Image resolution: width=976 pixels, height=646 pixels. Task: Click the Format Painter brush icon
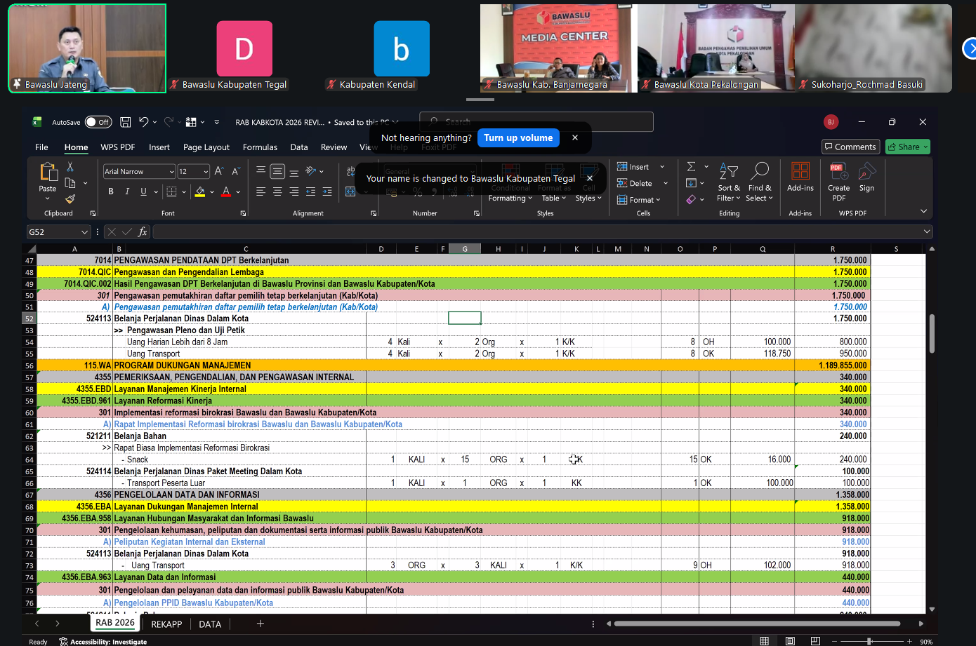[70, 199]
